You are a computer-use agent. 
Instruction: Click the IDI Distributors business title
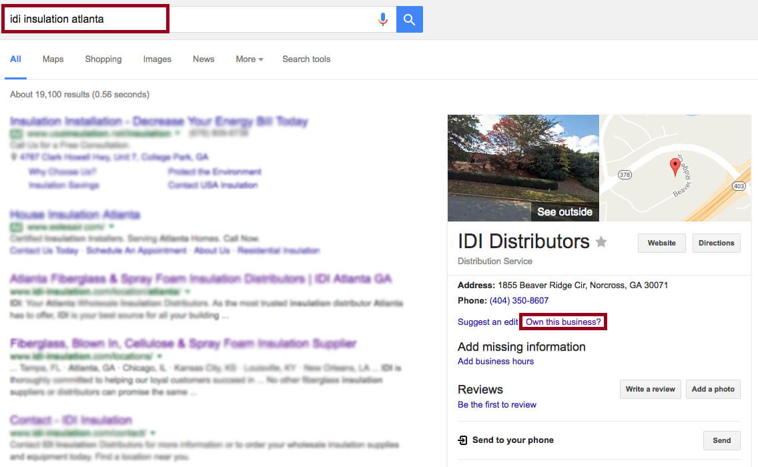point(524,242)
